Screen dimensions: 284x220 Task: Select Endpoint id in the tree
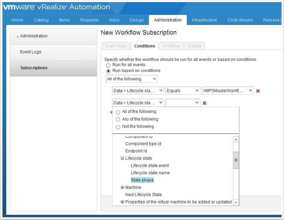click(x=136, y=151)
